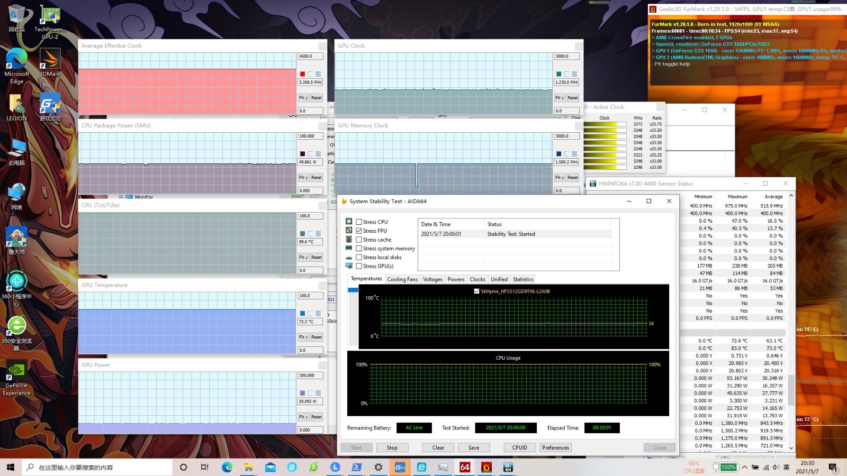Click the taskbar clock showing 20:30

point(807,467)
